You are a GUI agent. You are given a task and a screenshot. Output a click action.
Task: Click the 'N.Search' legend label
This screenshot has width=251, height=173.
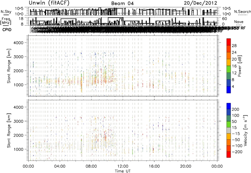click(x=242, y=12)
